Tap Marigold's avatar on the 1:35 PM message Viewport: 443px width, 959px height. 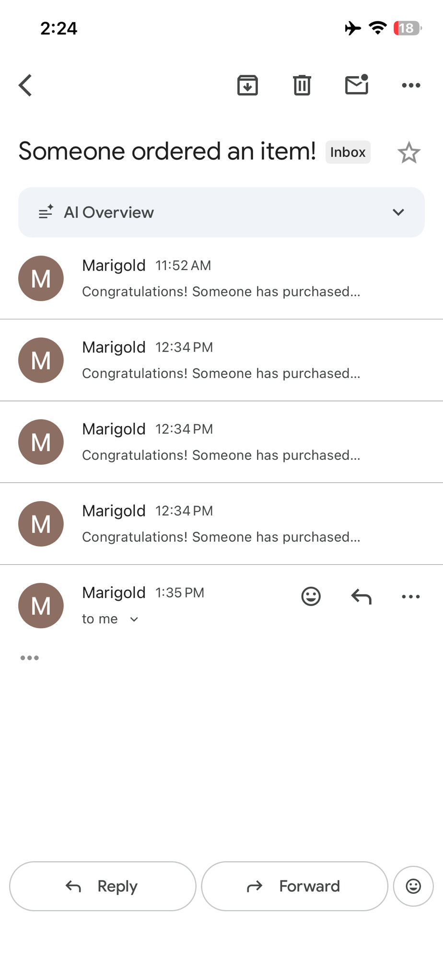point(41,606)
